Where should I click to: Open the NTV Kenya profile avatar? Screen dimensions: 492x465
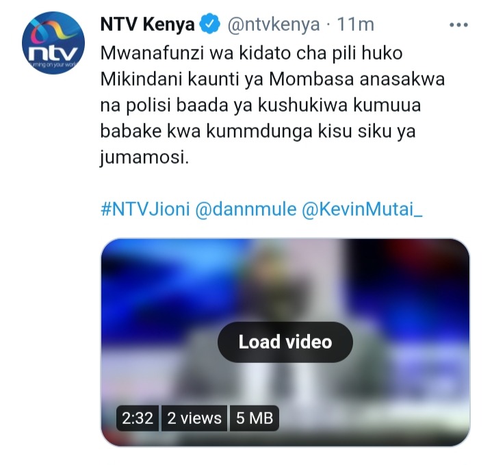tap(53, 42)
